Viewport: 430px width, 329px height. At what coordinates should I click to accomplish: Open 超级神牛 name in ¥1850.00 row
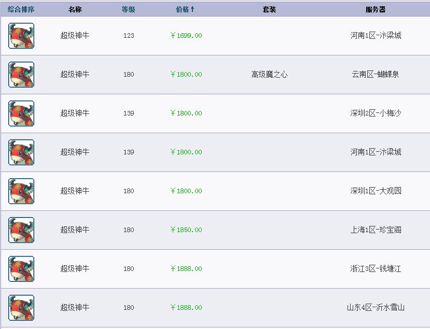[75, 230]
